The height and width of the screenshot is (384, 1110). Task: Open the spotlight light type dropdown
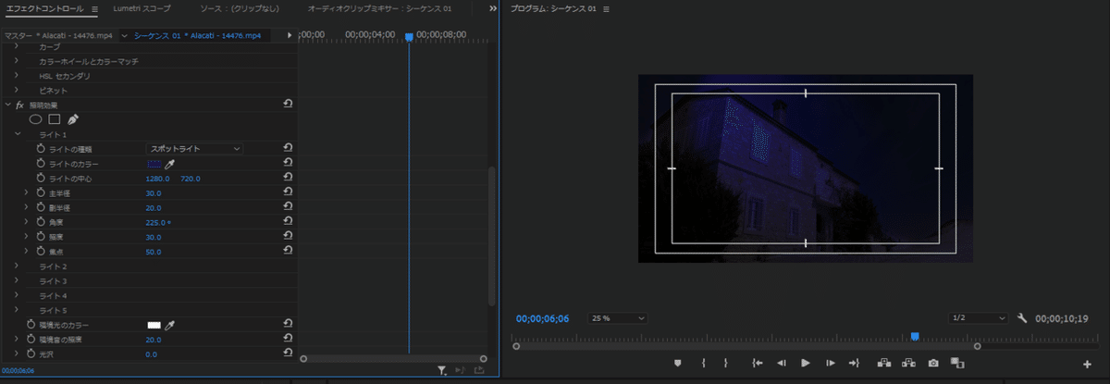(194, 148)
